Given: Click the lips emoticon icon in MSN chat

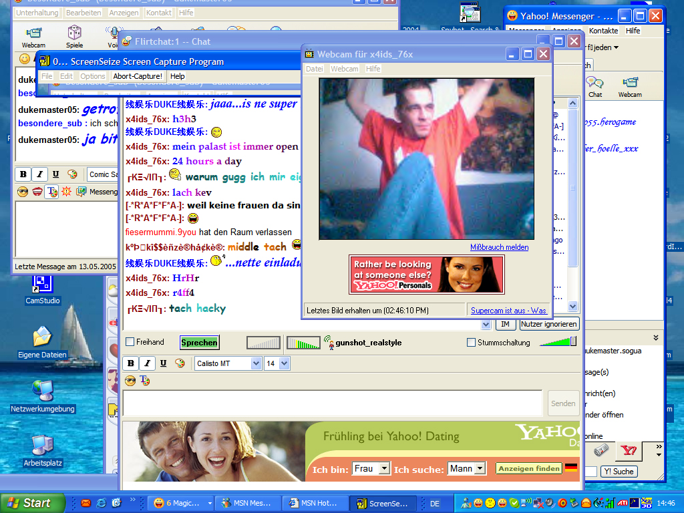Looking at the screenshot, I should (37, 192).
